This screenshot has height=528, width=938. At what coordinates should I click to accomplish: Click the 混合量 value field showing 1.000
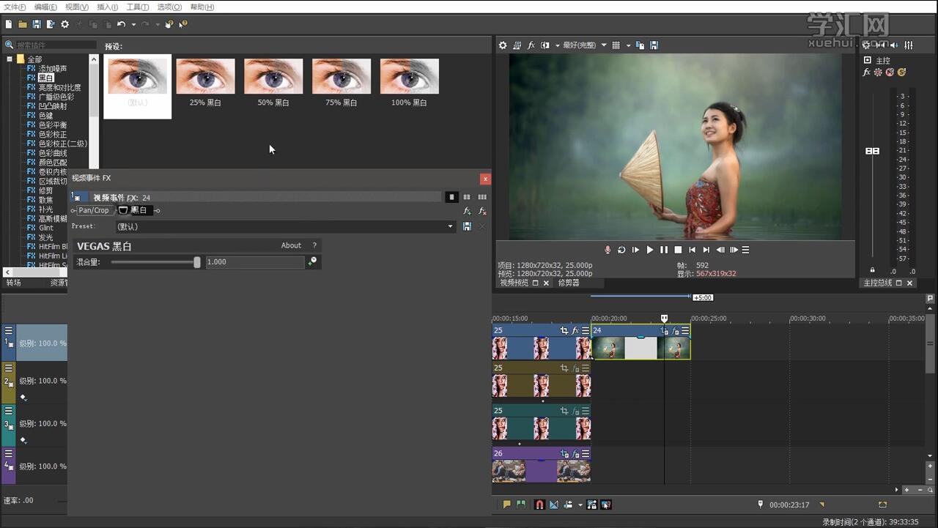[x=254, y=261]
